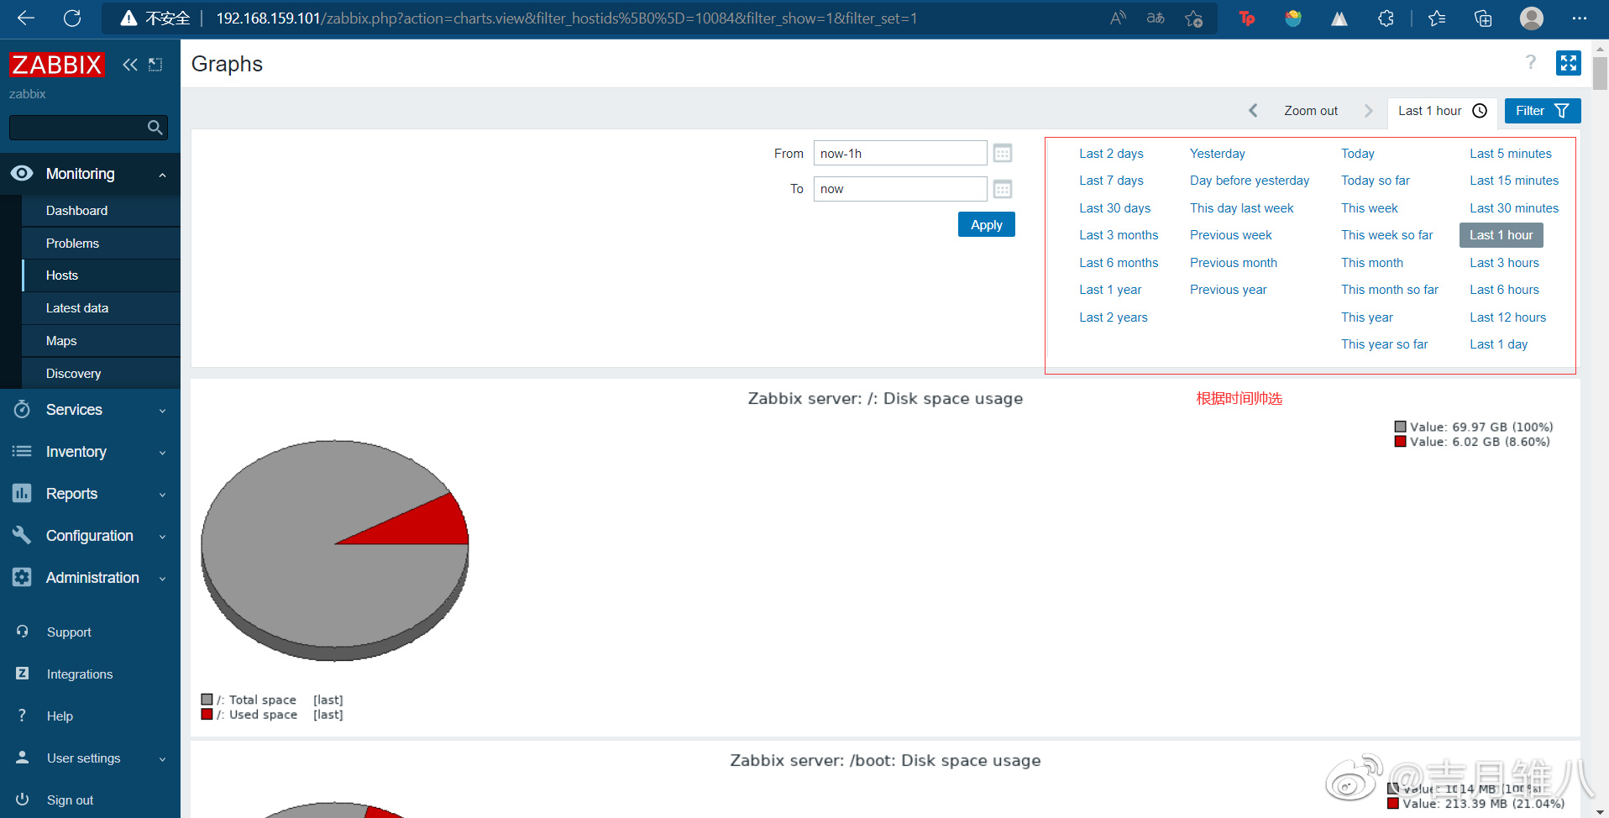Screen dimensions: 1609x818
Task: Select the Previous month range
Action: pos(1234,263)
